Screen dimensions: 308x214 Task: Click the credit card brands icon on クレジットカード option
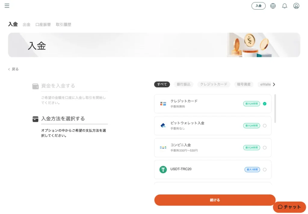click(x=163, y=103)
